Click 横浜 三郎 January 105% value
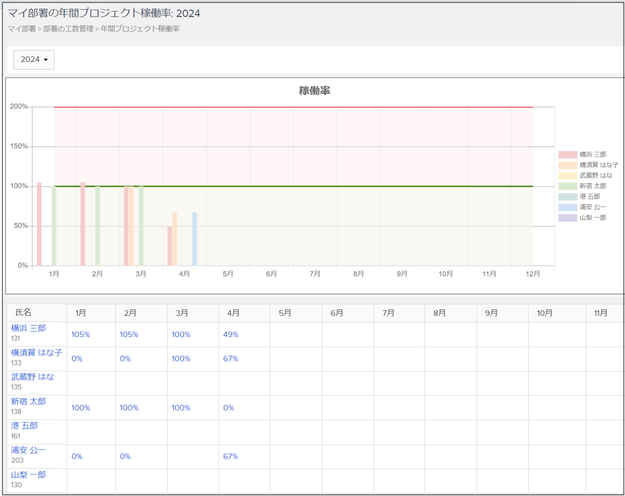Image resolution: width=625 pixels, height=496 pixels. coord(81,335)
